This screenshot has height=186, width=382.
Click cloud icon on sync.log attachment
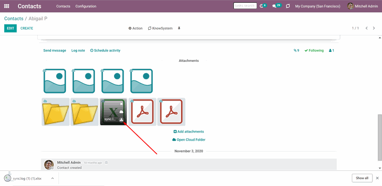click(x=121, y=112)
